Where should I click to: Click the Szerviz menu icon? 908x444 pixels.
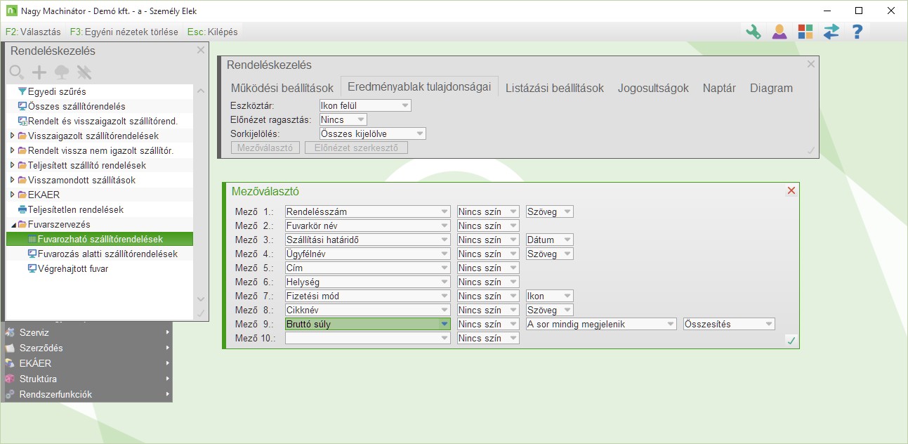[10, 332]
